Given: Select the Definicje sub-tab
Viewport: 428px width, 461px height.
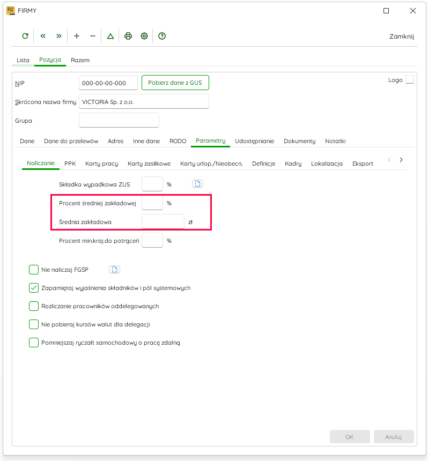Looking at the screenshot, I should point(263,163).
